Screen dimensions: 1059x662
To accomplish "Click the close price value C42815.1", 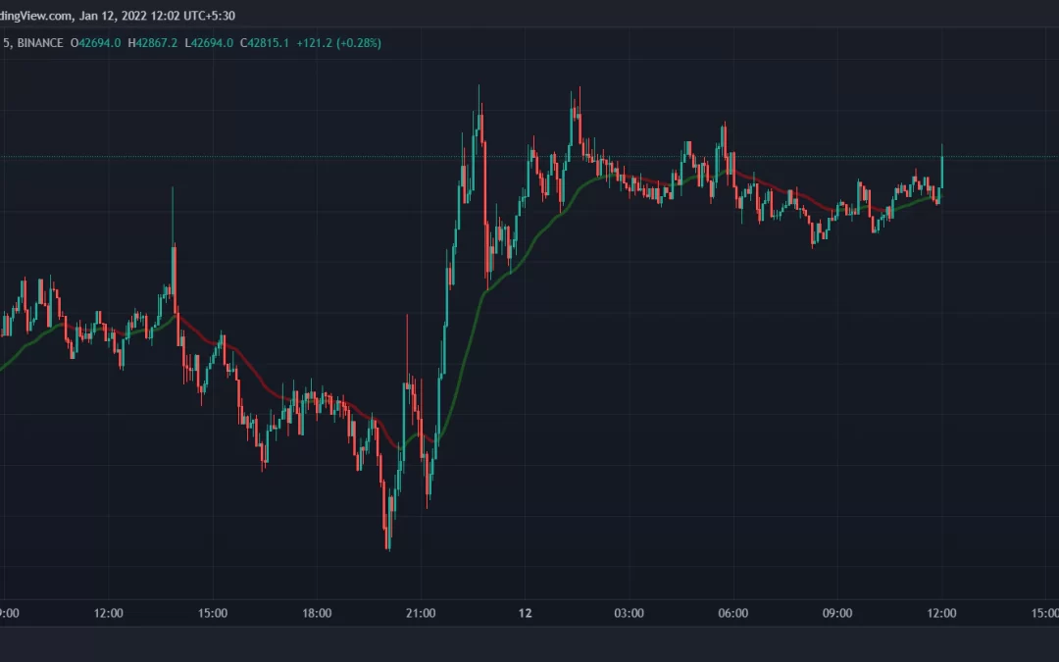I will click(x=264, y=43).
